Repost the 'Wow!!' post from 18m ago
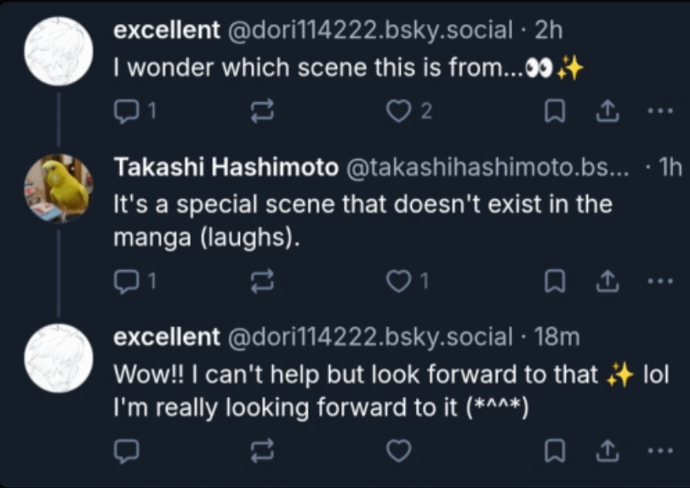690x488 pixels. point(262,451)
